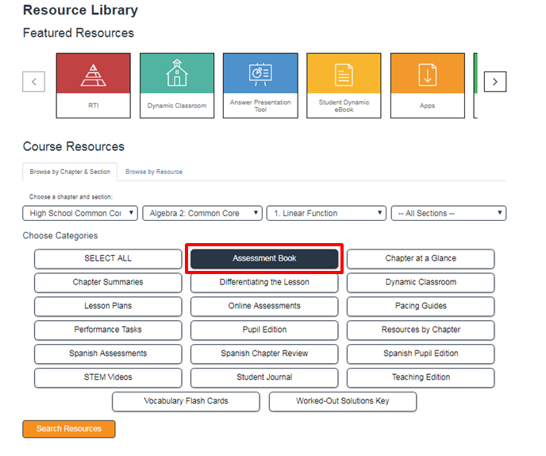Deselect the Assessment Book category
Screen dimensions: 546x456
(x=264, y=258)
